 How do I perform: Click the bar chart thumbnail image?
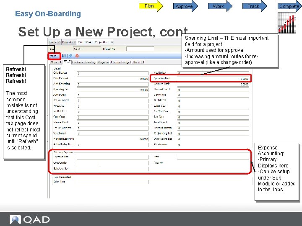pyautogui.click(x=287, y=23)
